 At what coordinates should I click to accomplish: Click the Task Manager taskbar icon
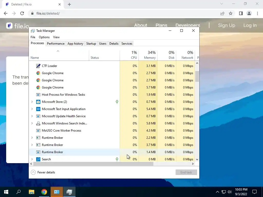coord(69,192)
